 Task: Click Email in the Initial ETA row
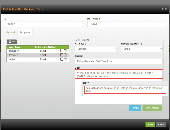(x=43, y=51)
